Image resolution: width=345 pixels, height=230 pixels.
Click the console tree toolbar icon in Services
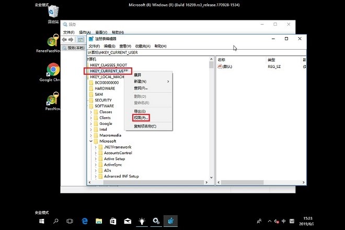point(80,40)
